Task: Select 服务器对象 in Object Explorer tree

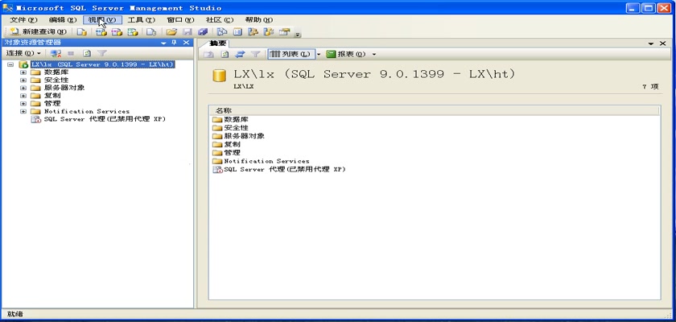Action: coord(64,88)
